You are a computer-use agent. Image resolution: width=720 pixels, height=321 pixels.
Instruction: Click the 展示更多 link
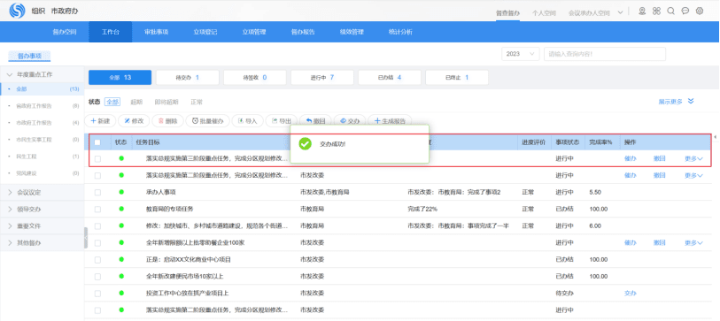point(670,102)
